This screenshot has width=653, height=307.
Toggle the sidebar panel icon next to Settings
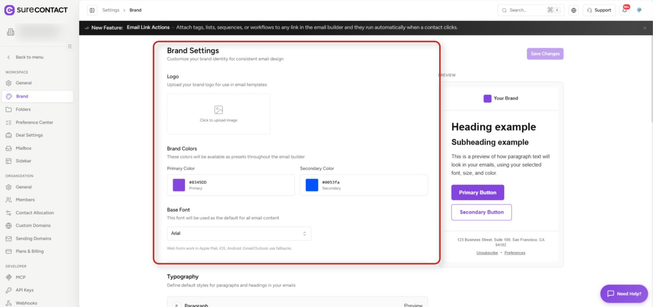click(x=92, y=10)
